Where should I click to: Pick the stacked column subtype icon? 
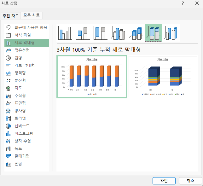tap(83, 33)
